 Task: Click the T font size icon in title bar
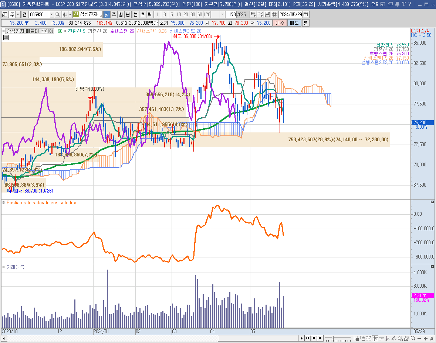403,4
